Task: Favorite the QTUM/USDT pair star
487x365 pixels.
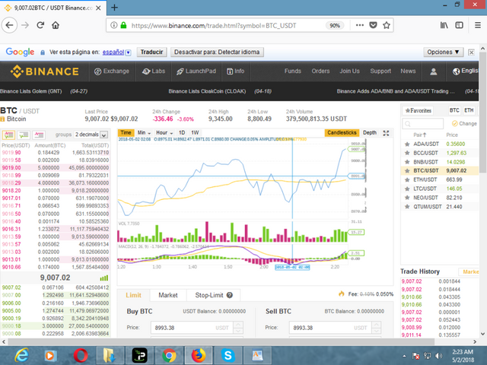Action: pyautogui.click(x=407, y=207)
